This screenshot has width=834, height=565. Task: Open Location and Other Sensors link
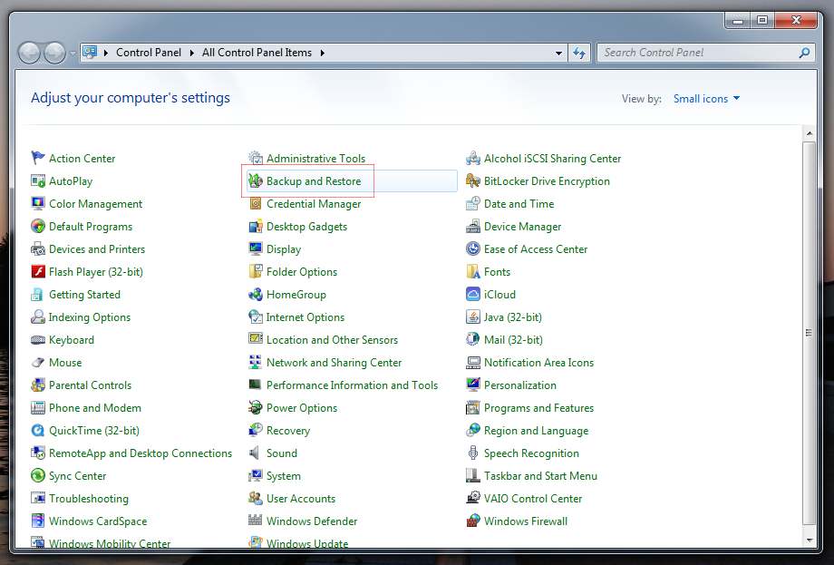coord(332,340)
